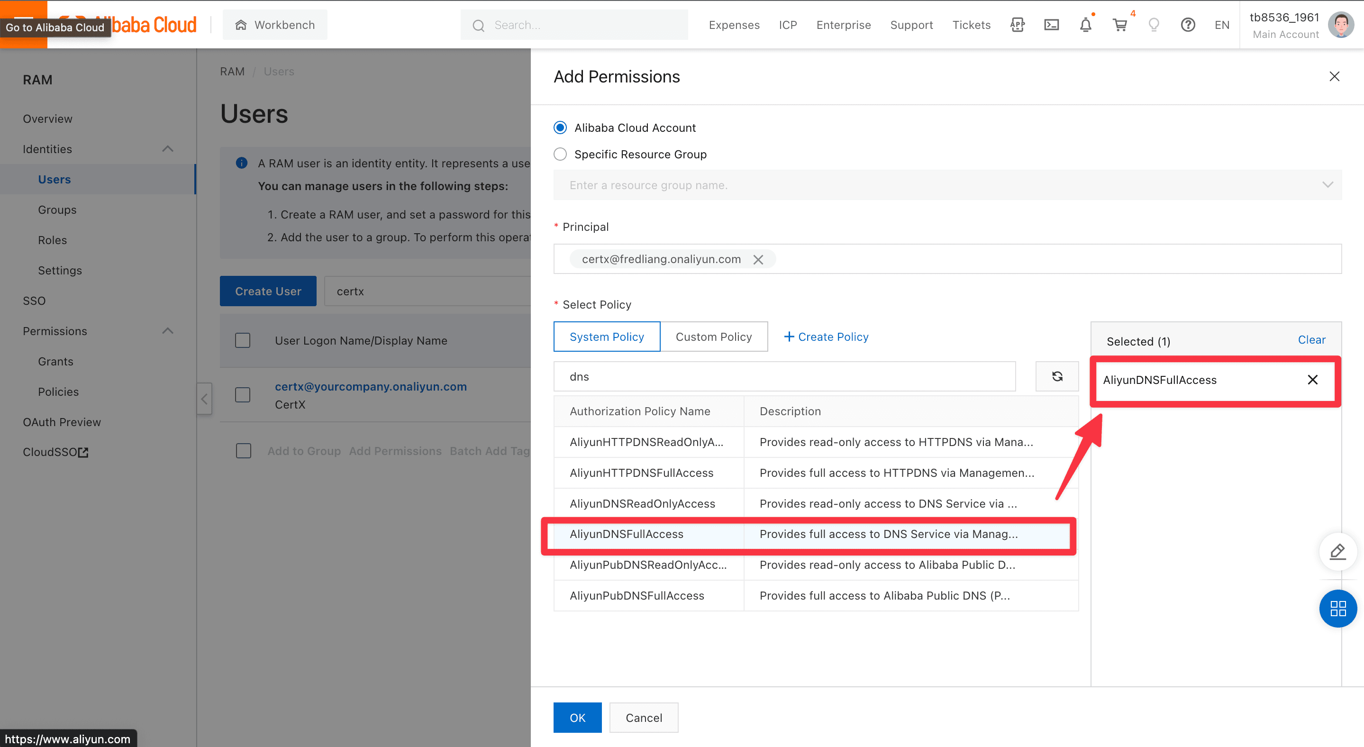Refresh the policy list

tap(1057, 376)
